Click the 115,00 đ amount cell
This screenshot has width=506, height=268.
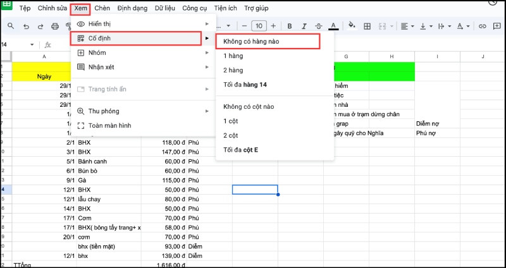pyautogui.click(x=164, y=180)
